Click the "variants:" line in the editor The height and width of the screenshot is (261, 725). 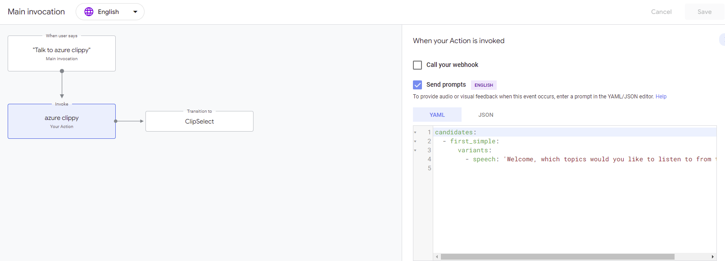[x=475, y=150]
